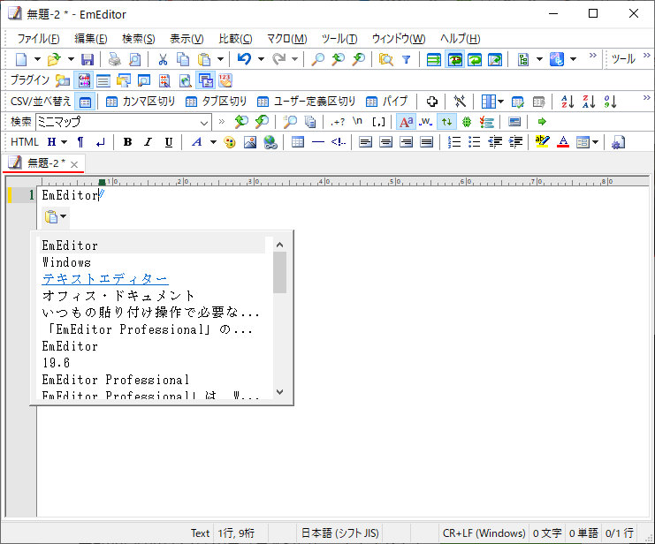
Task: Open the 検索(S) menu
Action: click(138, 39)
